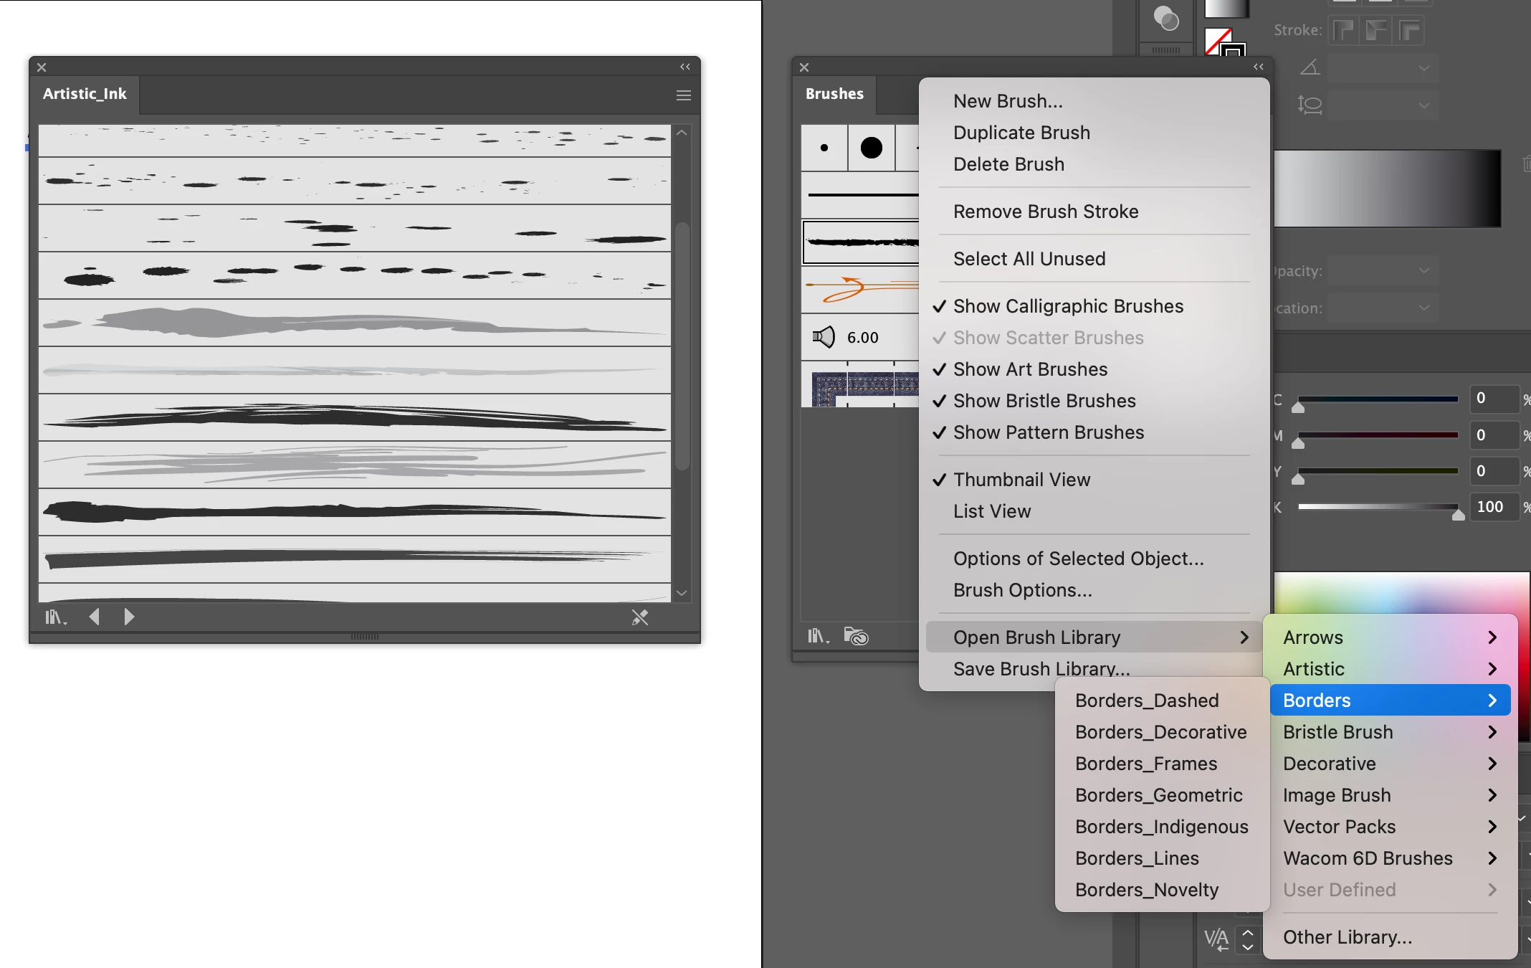Viewport: 1531px width, 968px height.
Task: Click New Brush... menu entry
Action: tap(1007, 101)
